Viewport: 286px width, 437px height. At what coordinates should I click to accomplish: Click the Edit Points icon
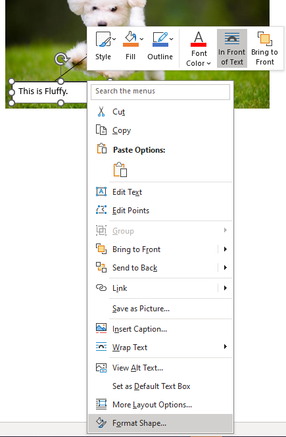101,210
